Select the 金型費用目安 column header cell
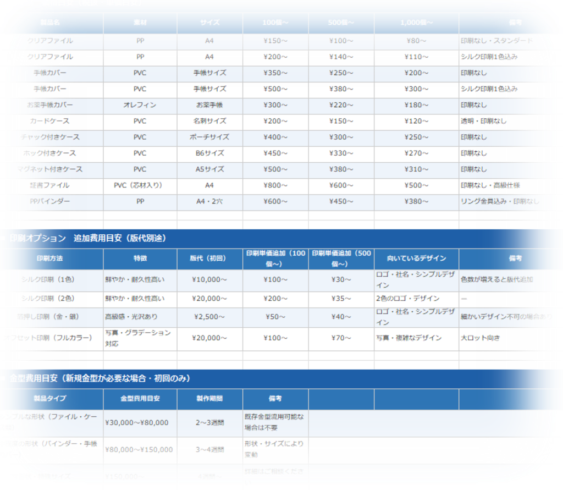The image size is (563, 490). (x=140, y=399)
